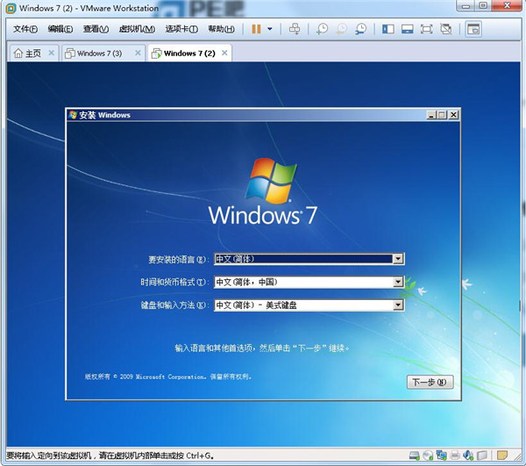Viewport: 526px width, 466px height.
Task: Pause the virtual machine with the toolbar pause icon
Action: pyautogui.click(x=256, y=29)
